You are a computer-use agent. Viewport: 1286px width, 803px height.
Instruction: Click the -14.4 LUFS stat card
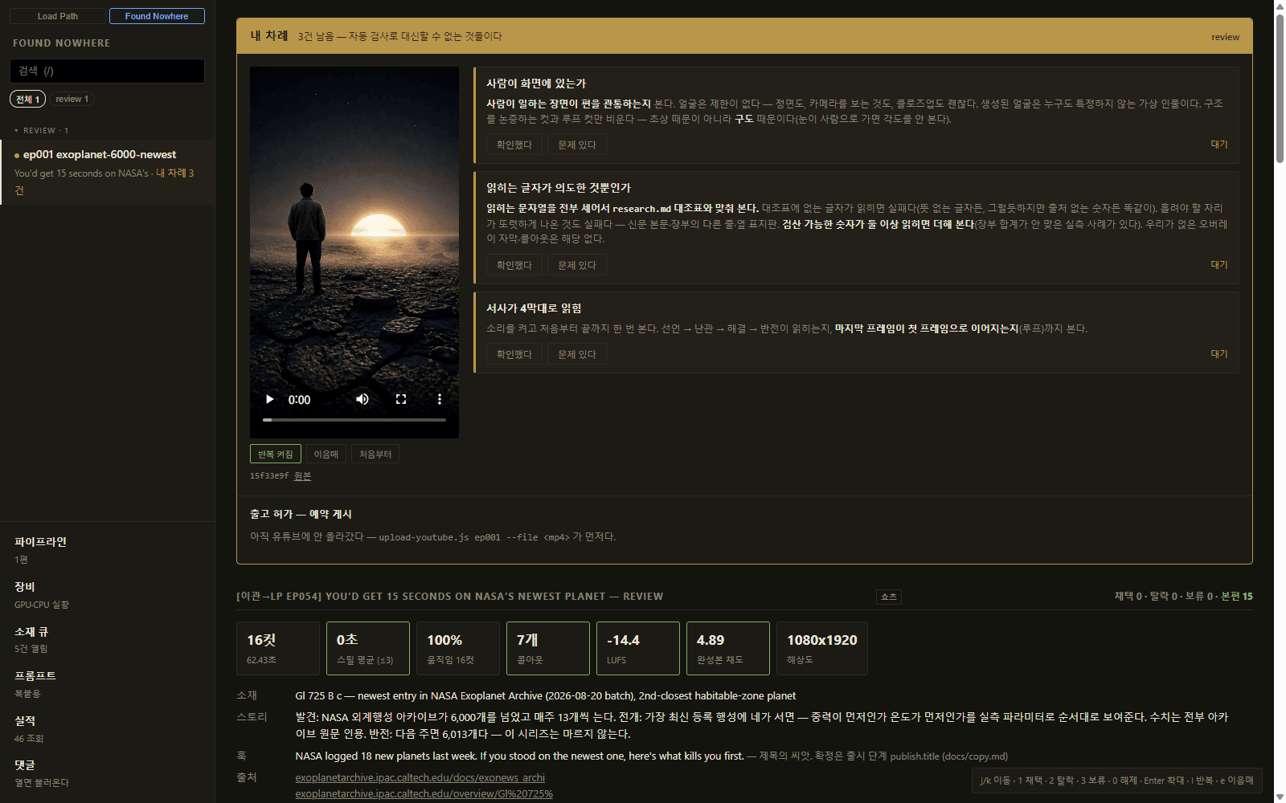click(x=638, y=648)
